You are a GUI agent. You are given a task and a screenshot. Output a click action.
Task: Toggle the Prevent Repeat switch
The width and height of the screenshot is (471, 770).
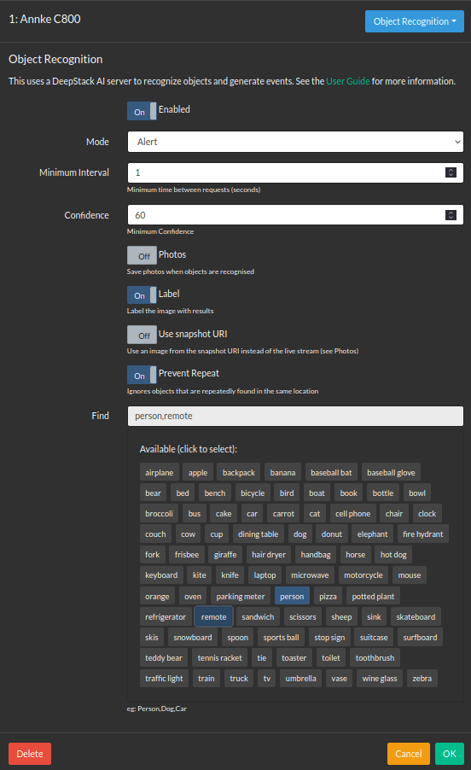pyautogui.click(x=142, y=375)
